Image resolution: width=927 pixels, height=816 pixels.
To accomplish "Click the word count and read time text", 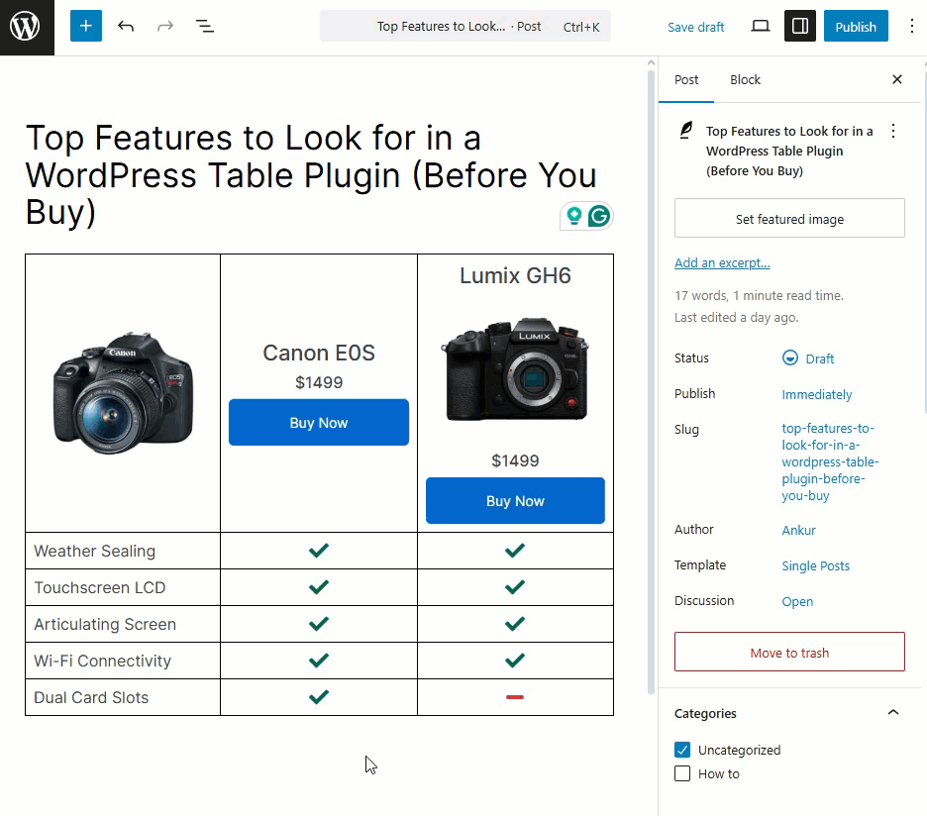I will (759, 296).
